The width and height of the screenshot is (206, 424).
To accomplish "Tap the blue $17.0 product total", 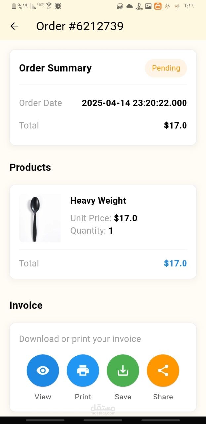I will coord(175,263).
